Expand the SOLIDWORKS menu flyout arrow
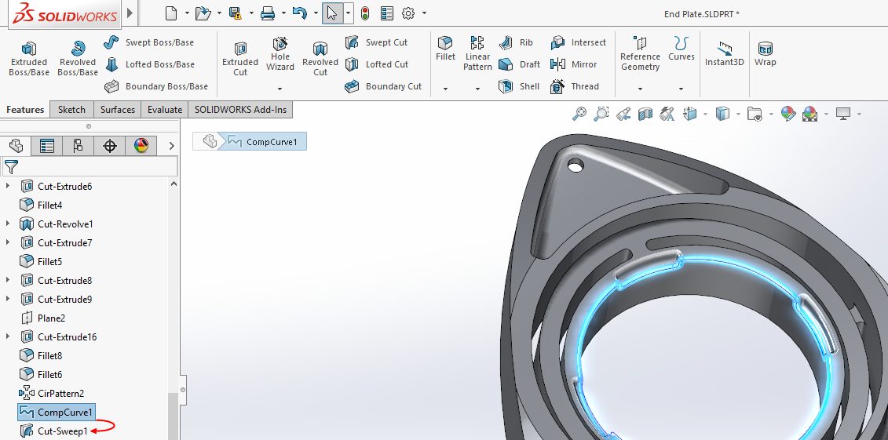The width and height of the screenshot is (888, 440). pos(130,13)
